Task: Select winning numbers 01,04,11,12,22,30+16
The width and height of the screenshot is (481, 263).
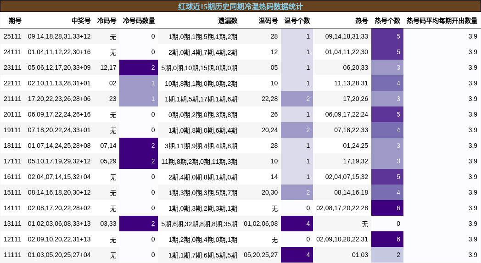Action: [x=59, y=52]
